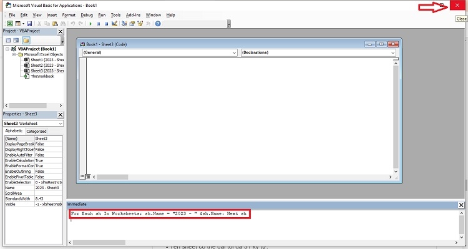Open the Format menu
The width and height of the screenshot is (468, 249).
tap(69, 15)
